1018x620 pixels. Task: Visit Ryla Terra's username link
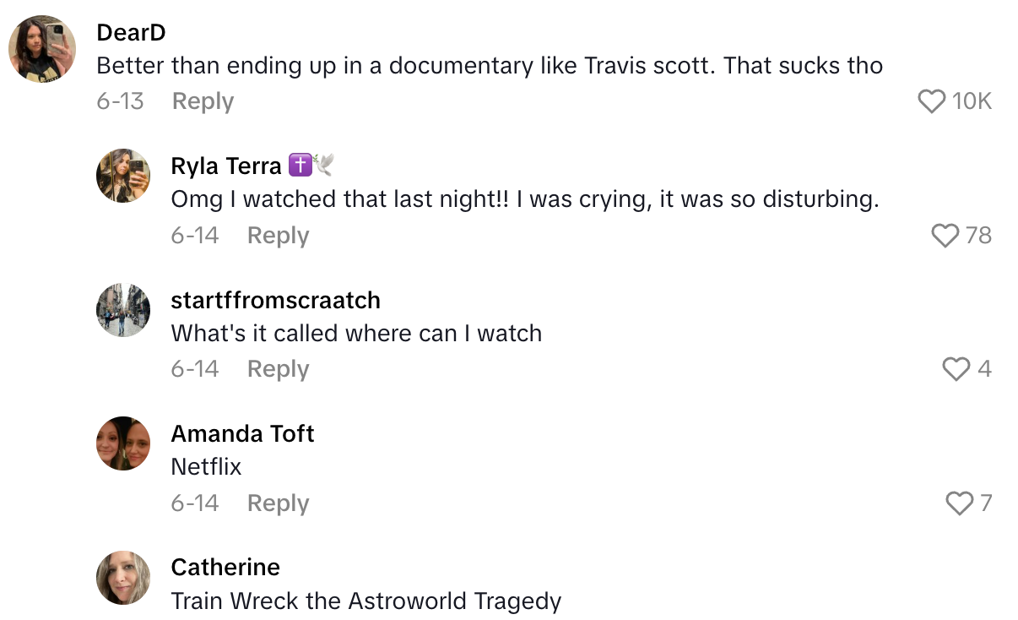pyautogui.click(x=226, y=166)
